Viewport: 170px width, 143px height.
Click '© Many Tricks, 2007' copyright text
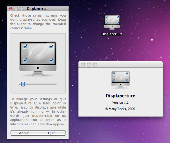click(120, 109)
